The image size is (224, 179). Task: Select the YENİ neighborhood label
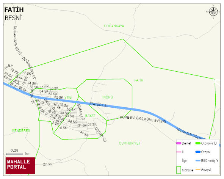(68, 98)
